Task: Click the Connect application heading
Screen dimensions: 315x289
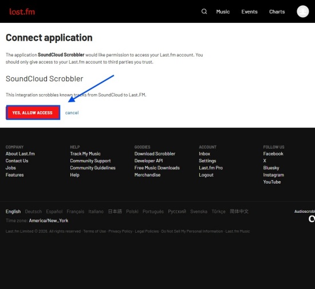Action: click(x=49, y=38)
